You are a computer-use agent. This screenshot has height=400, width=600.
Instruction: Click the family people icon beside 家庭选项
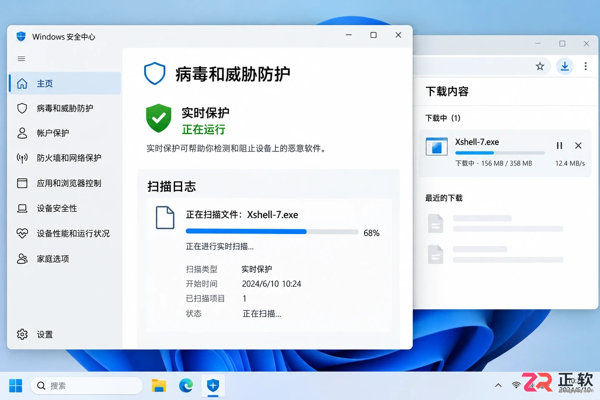(22, 259)
